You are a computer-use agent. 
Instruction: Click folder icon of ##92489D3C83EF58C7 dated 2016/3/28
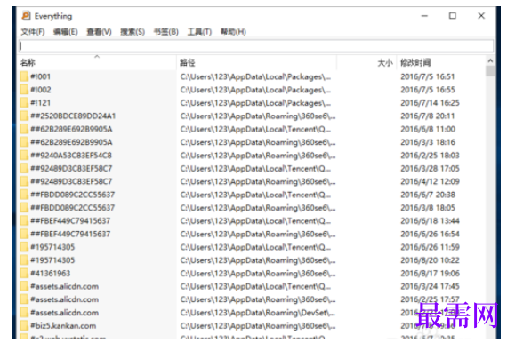coord(24,168)
